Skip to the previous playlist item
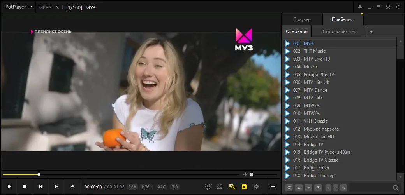Viewport: 405px width, 195px height. pyautogui.click(x=41, y=186)
